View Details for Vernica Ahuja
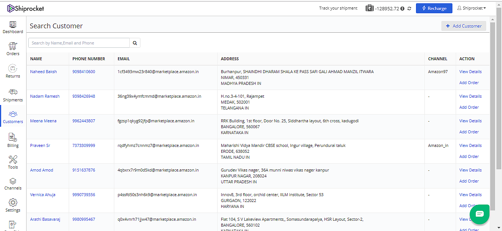Viewport: 502px width, 231px height. click(470, 195)
